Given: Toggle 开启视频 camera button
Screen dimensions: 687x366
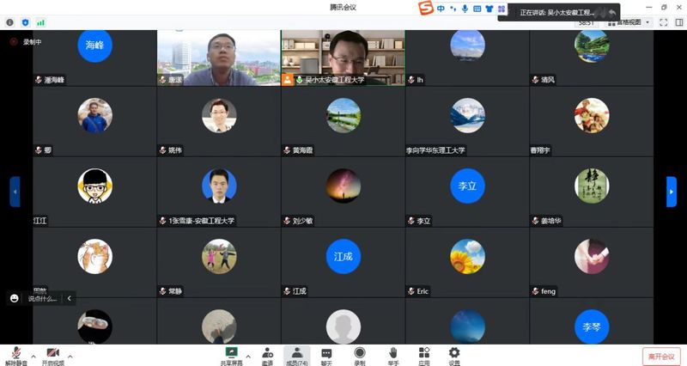Looking at the screenshot, I should (x=52, y=354).
